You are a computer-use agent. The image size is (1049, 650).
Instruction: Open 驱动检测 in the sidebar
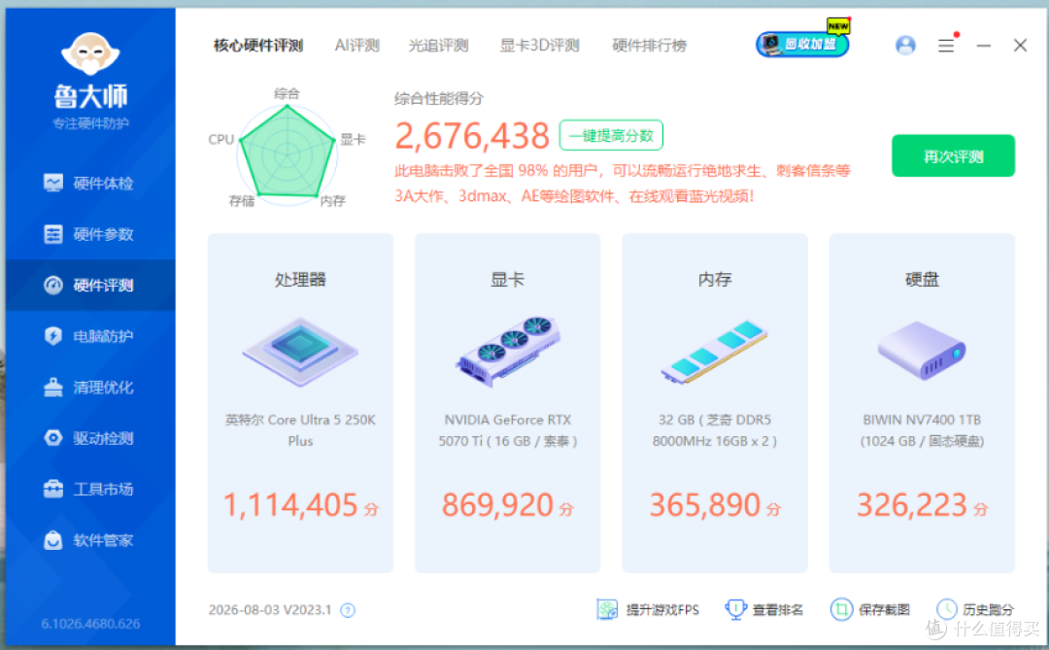tap(90, 438)
